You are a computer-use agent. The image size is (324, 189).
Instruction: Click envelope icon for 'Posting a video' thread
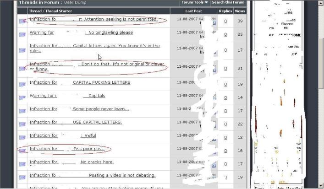(22, 177)
